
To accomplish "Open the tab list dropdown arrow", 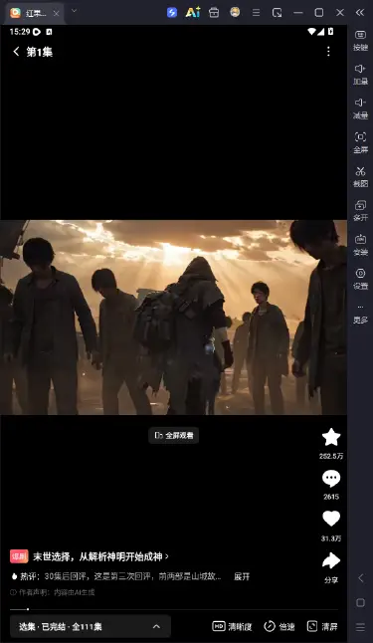I will (74, 11).
